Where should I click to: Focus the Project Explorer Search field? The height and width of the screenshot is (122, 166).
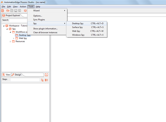pos(18,20)
